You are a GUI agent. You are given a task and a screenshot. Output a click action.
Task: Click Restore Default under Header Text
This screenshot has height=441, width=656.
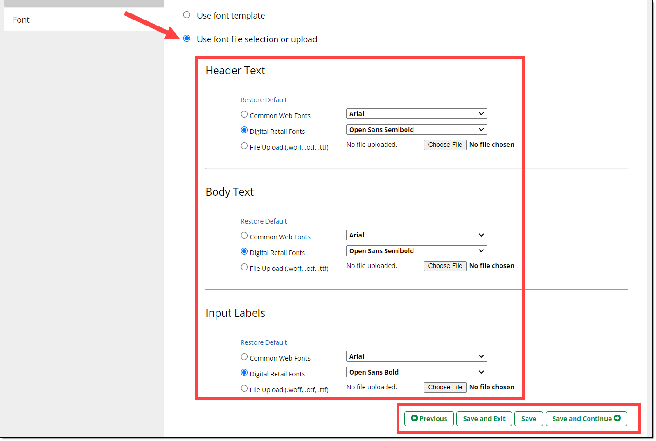[264, 100]
